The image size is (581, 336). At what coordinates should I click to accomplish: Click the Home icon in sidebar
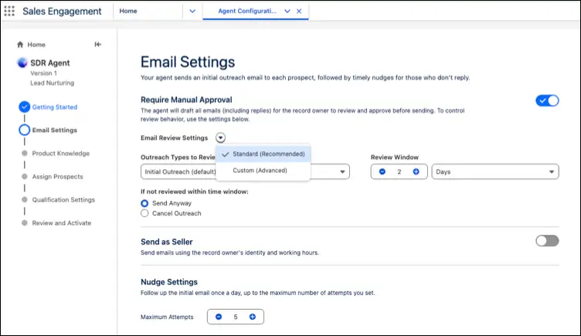20,45
